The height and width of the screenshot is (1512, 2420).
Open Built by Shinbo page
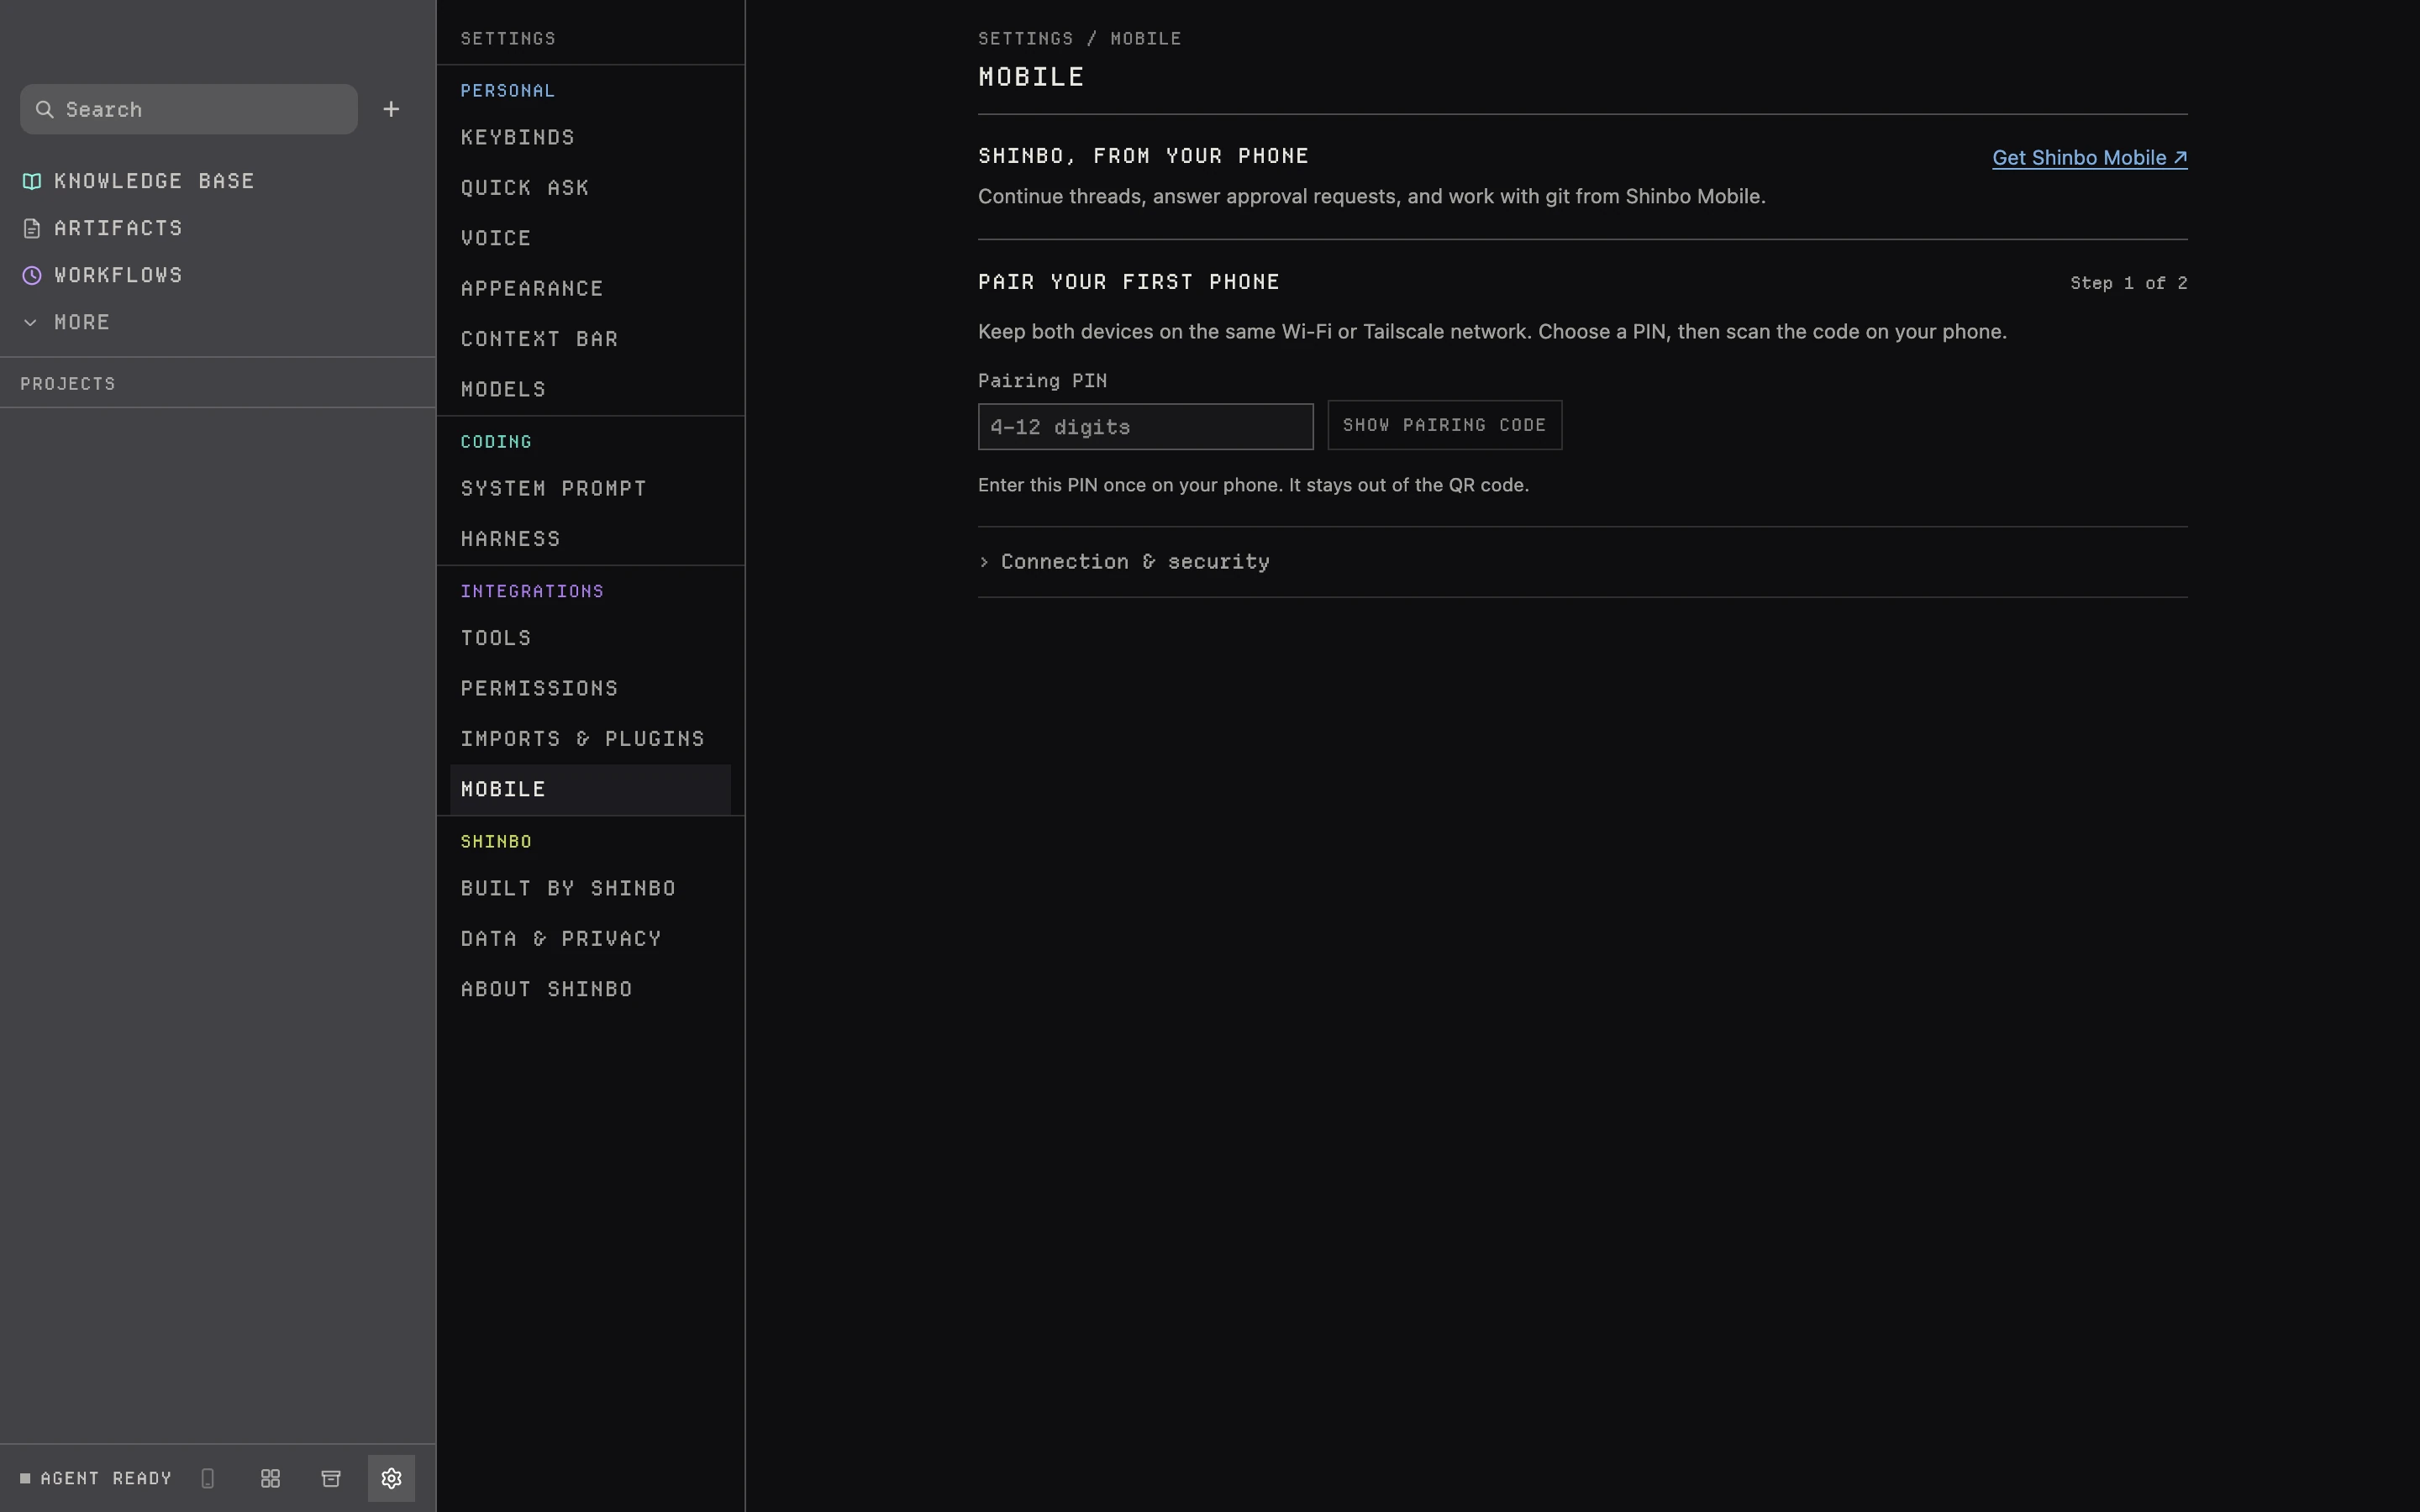[590, 888]
